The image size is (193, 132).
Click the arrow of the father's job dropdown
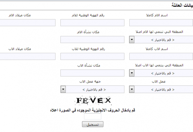pyautogui.click(x=132, y=89)
